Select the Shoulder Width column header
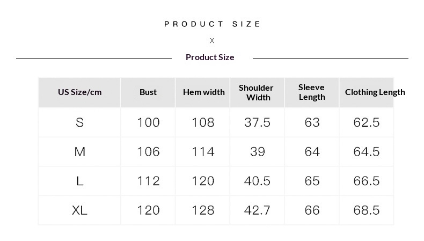424x241 pixels. coord(256,92)
